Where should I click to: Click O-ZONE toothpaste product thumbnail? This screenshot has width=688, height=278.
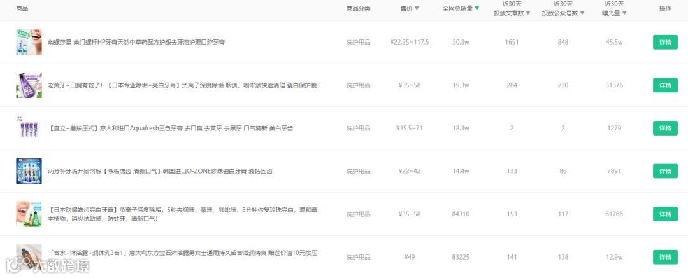pyautogui.click(x=29, y=171)
